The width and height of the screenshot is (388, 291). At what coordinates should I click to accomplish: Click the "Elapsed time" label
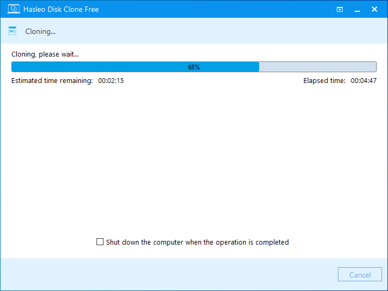click(324, 81)
